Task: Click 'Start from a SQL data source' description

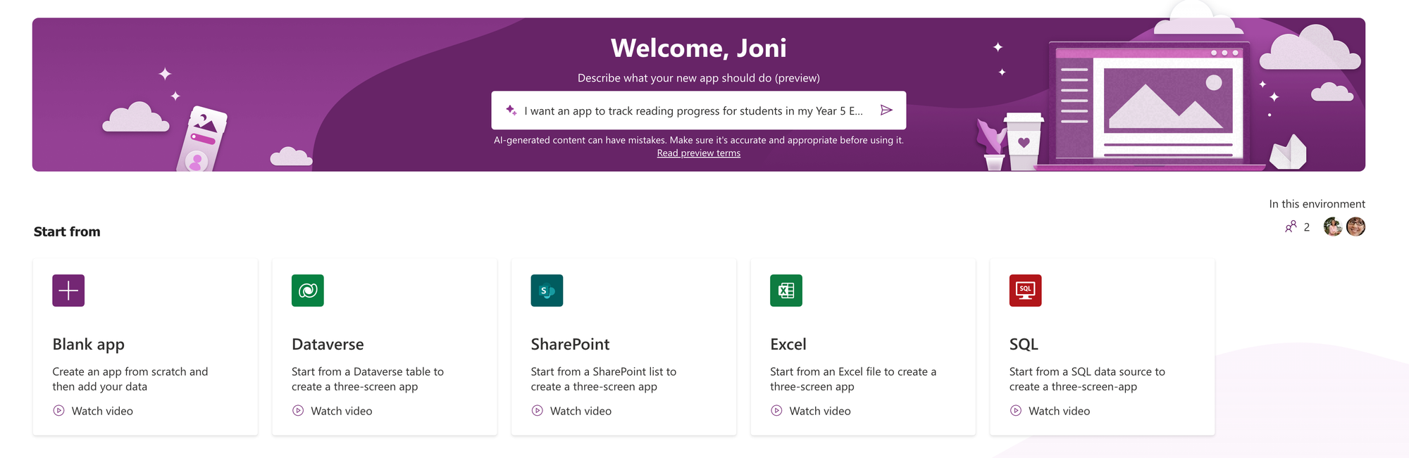Action: (x=1087, y=379)
